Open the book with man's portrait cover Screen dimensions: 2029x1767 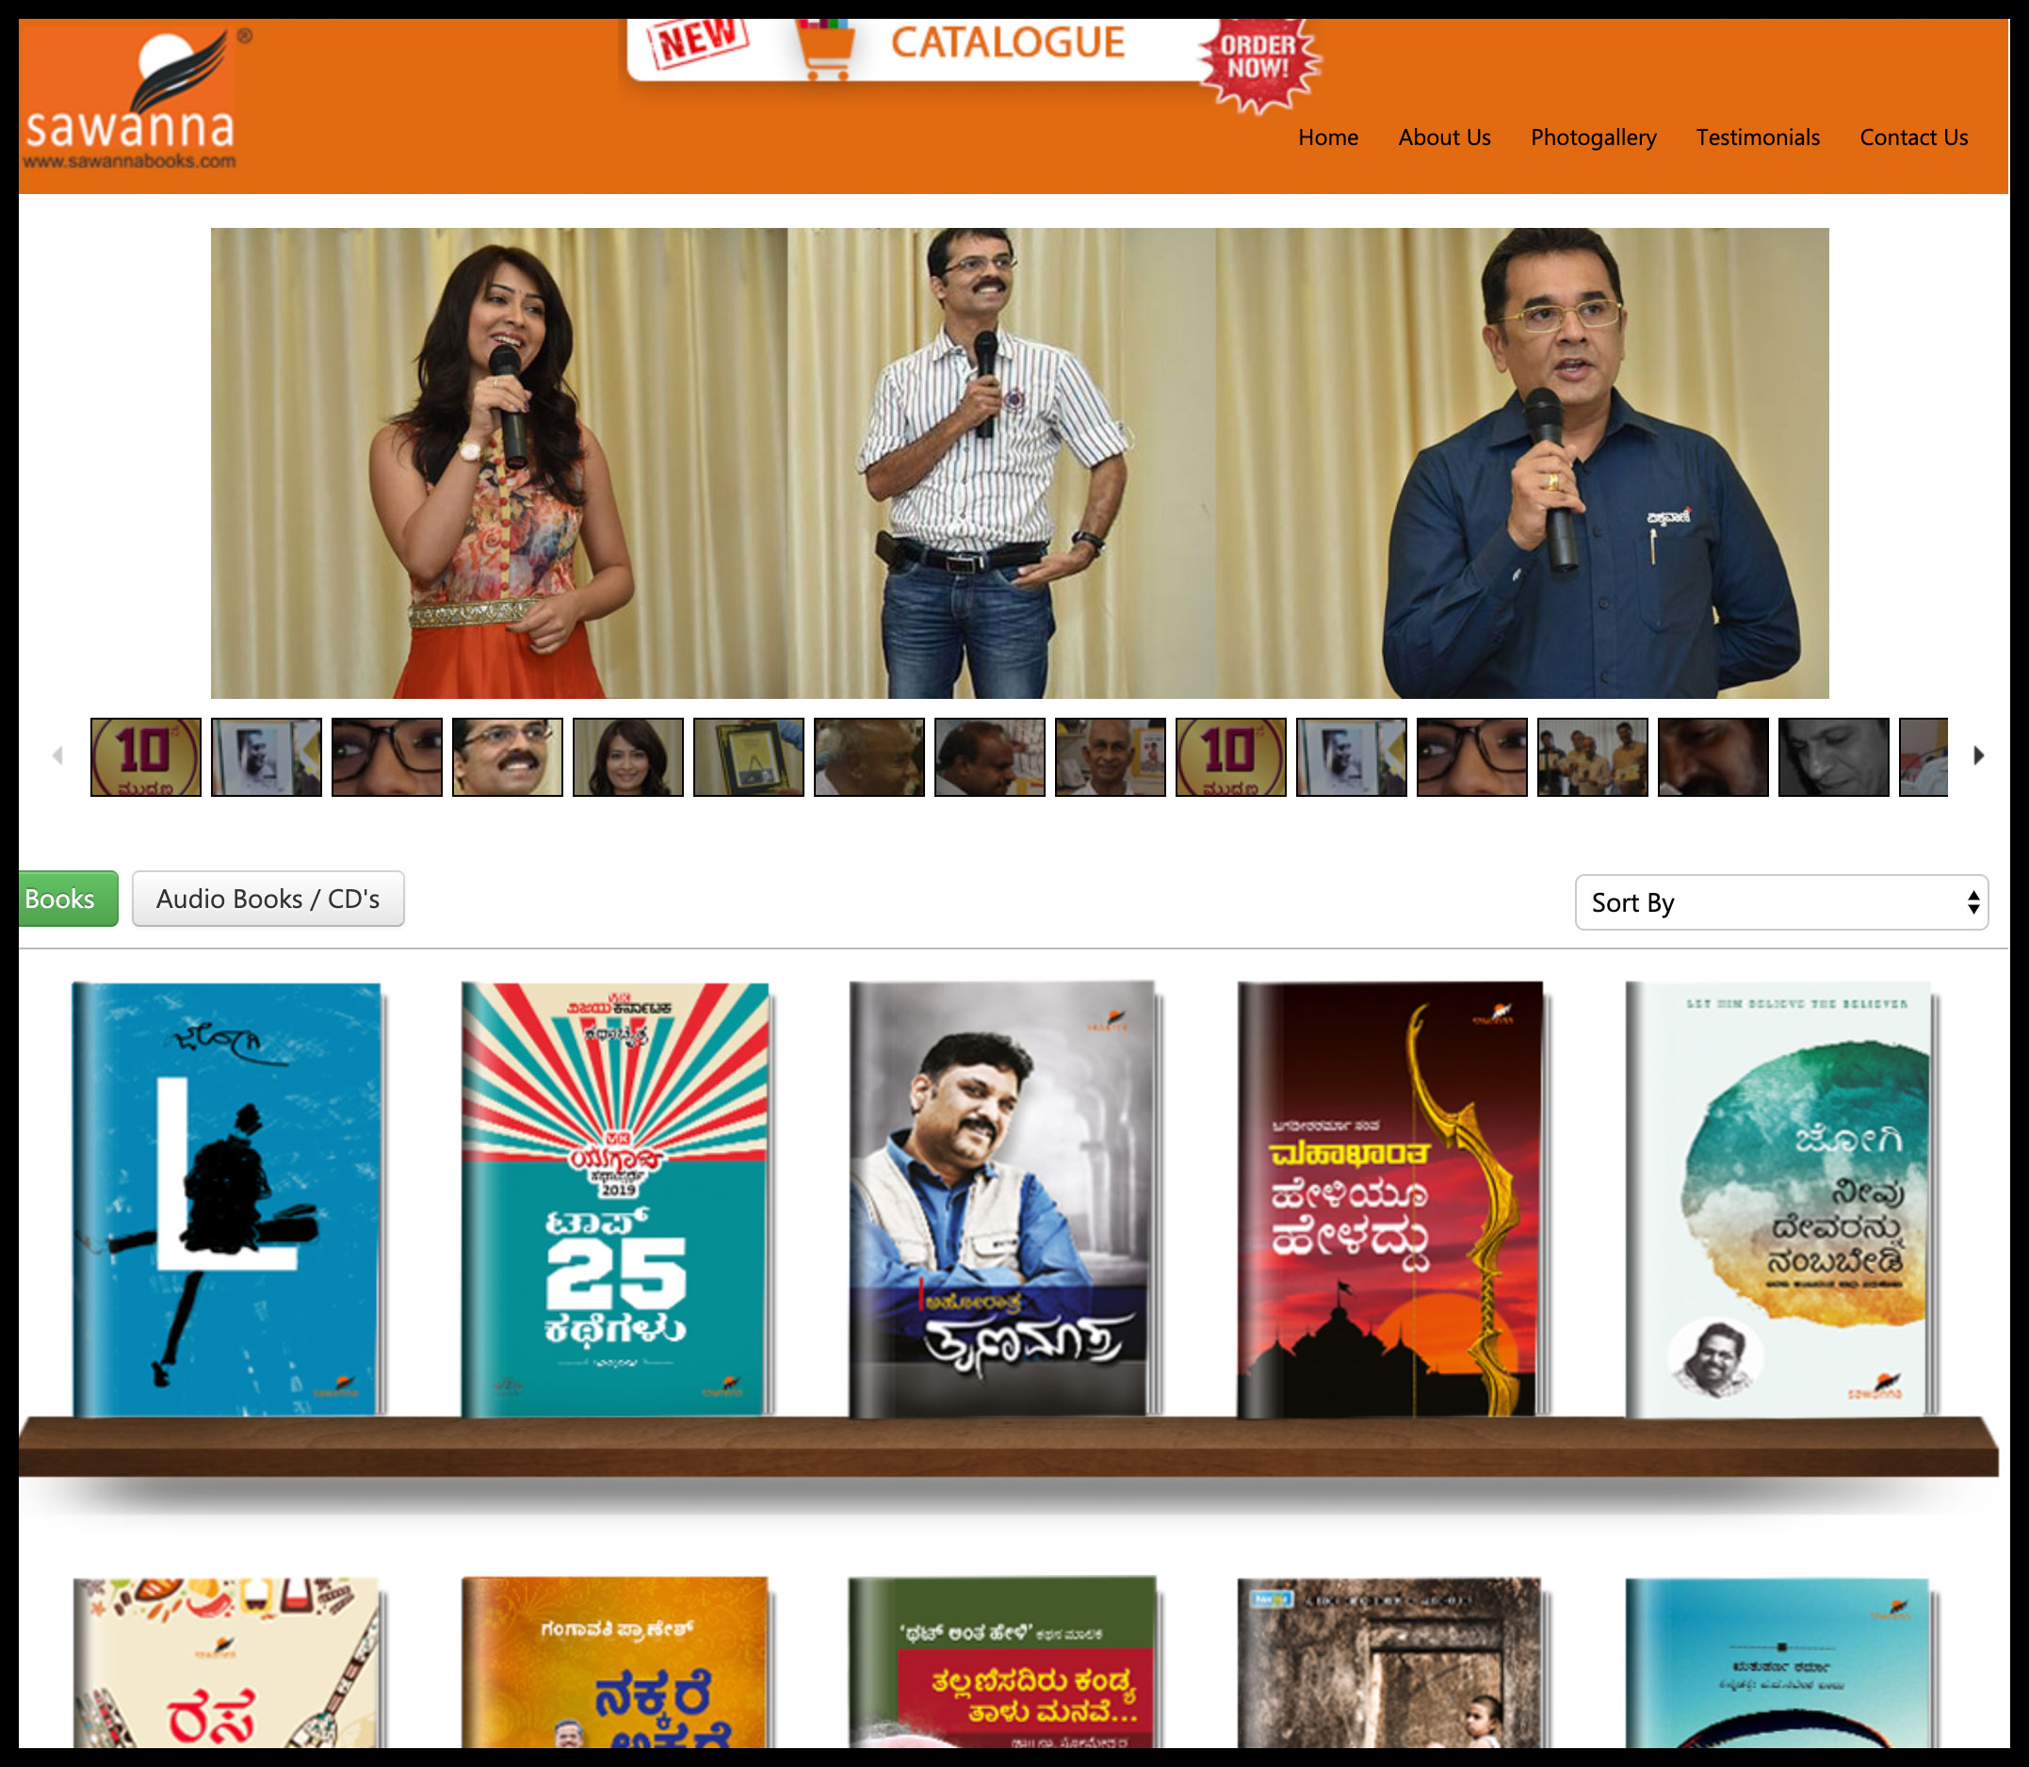click(1001, 1198)
